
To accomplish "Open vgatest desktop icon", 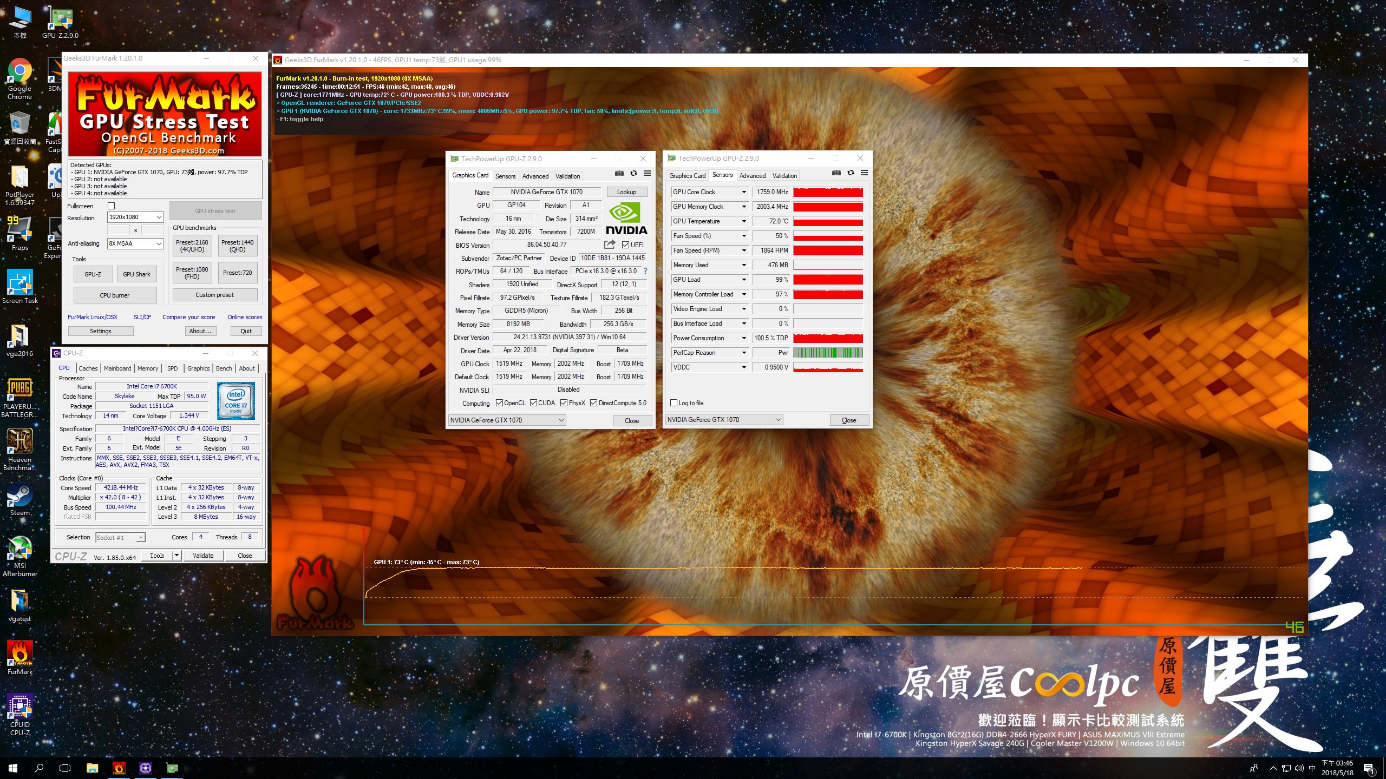I will 19,605.
